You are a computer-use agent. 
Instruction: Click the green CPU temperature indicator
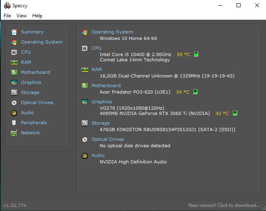click(196, 54)
